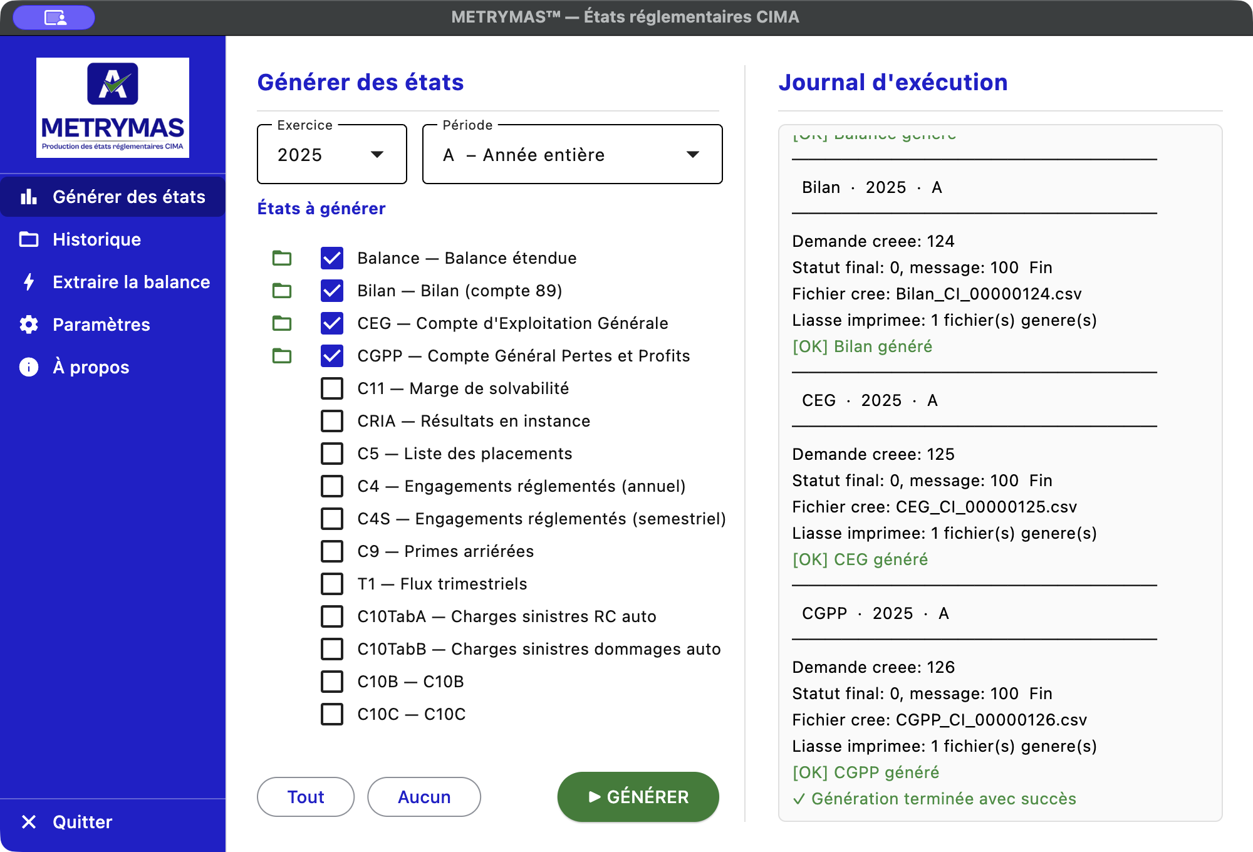Uncheck Balance — Balance étendue

(332, 258)
